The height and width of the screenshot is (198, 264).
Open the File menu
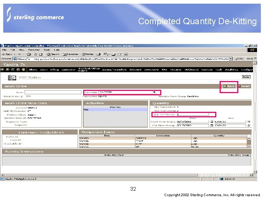(4, 50)
